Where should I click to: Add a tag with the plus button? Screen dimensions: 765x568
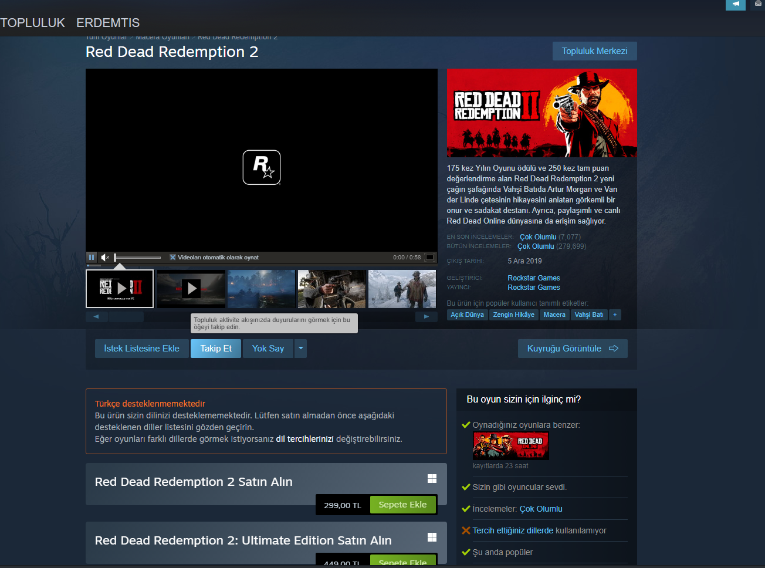(615, 315)
